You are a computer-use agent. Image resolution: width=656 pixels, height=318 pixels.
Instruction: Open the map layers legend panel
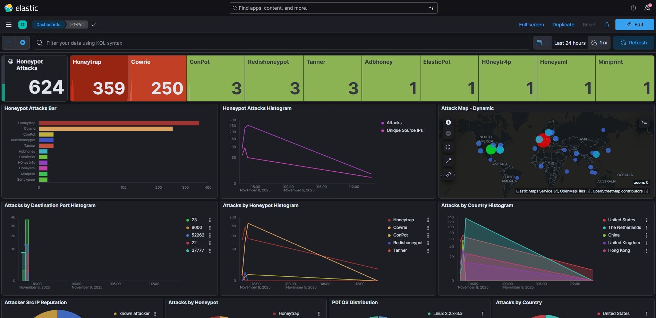644,122
